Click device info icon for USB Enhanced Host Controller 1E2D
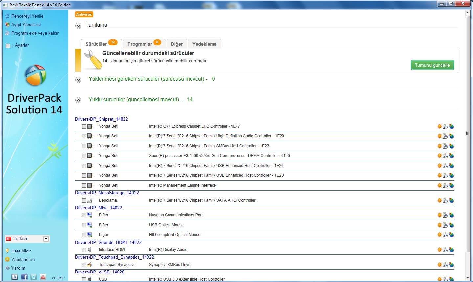This screenshot has height=282, width=473. point(445,175)
